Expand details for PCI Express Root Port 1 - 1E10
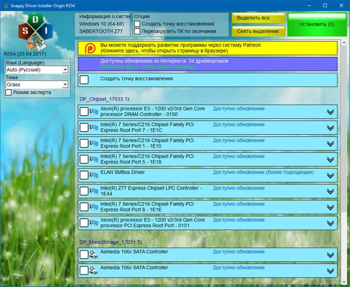The image size is (350, 287). (330, 144)
